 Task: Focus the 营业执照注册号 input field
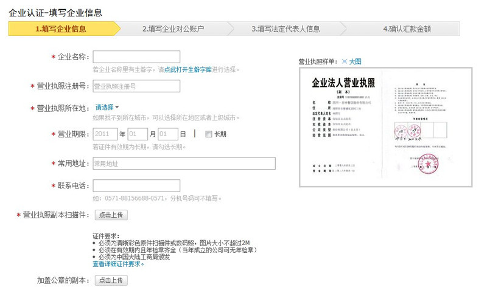point(136,86)
